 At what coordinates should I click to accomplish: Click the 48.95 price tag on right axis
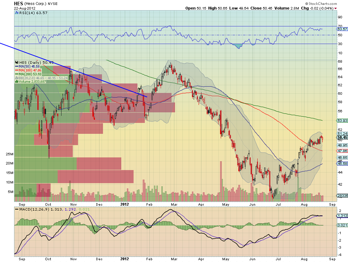coord(342,145)
